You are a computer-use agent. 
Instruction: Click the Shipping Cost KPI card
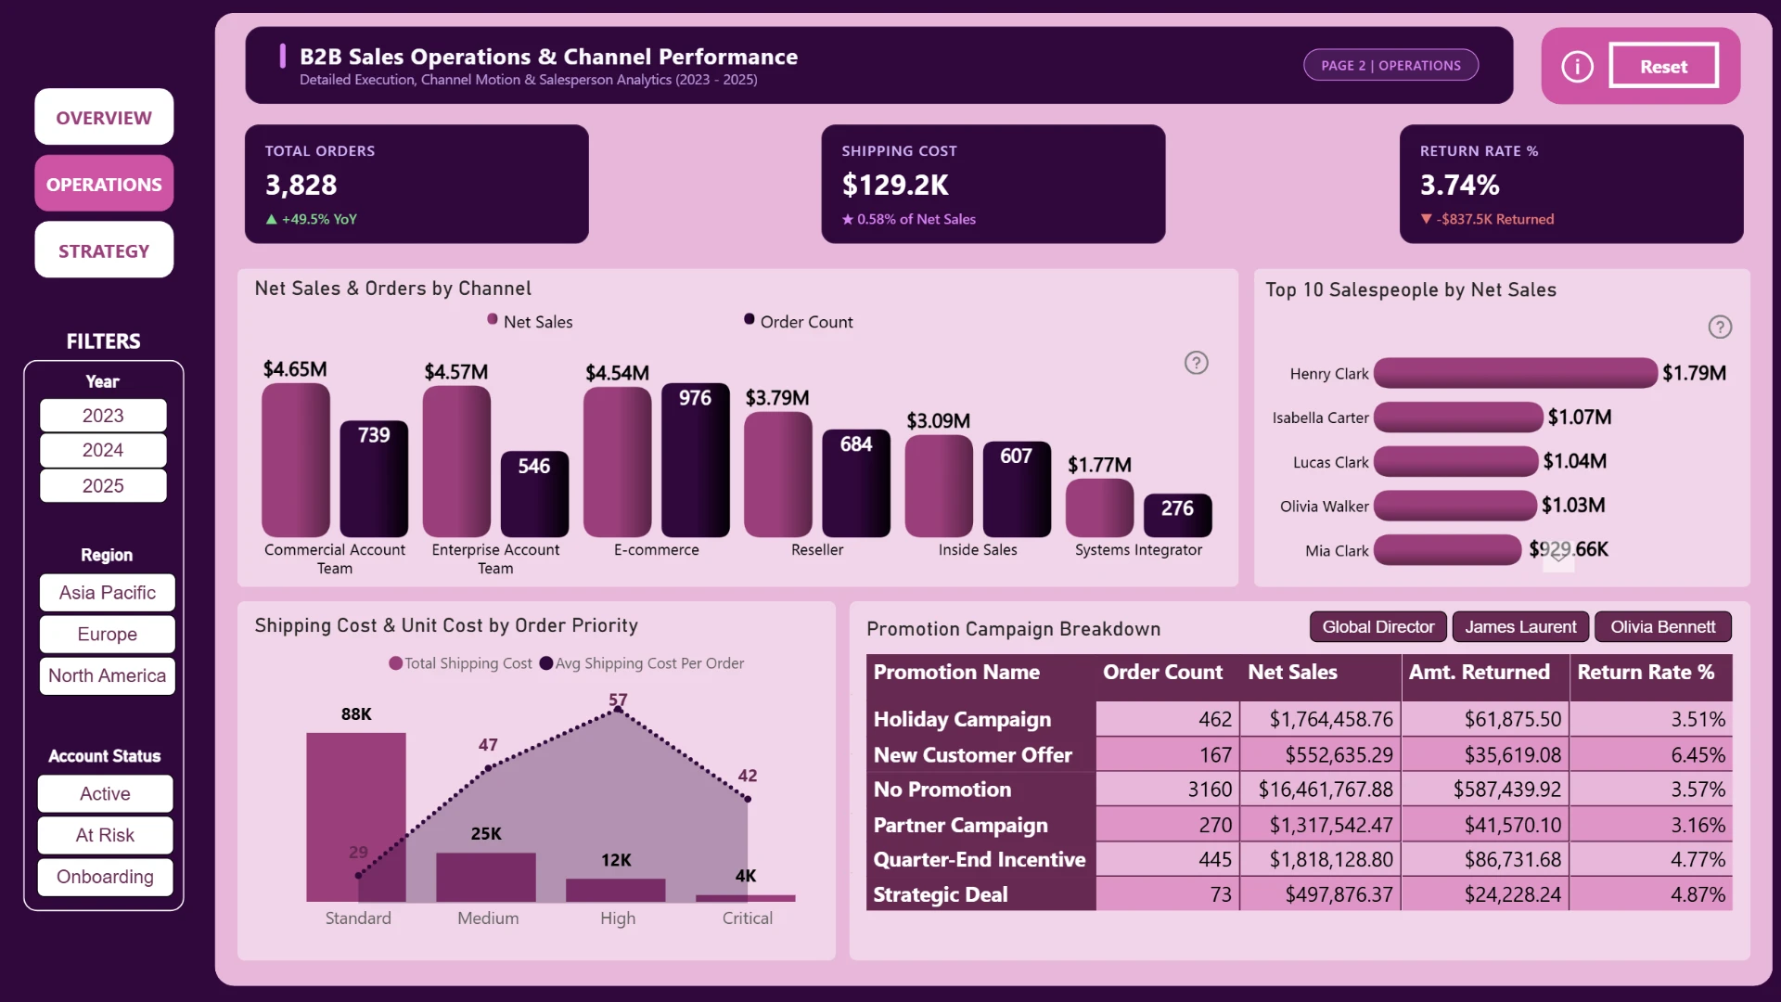(993, 184)
